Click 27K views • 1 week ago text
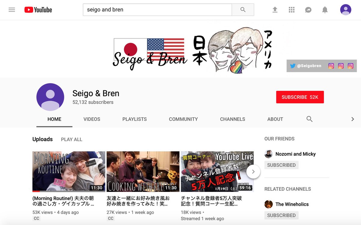The width and height of the screenshot is (361, 225). (130, 212)
